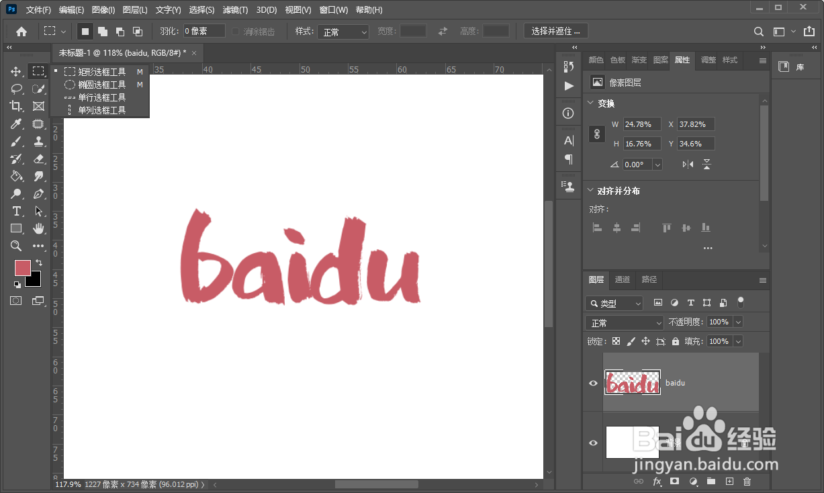The height and width of the screenshot is (493, 824).
Task: Choose the Frame tool
Action: [x=38, y=106]
